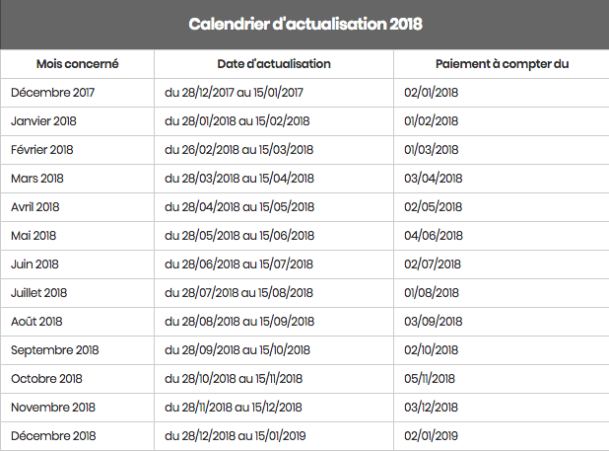Select the date range 'du 28/12/2018 au 15/01/2019'
The image size is (609, 451).
pyautogui.click(x=235, y=436)
